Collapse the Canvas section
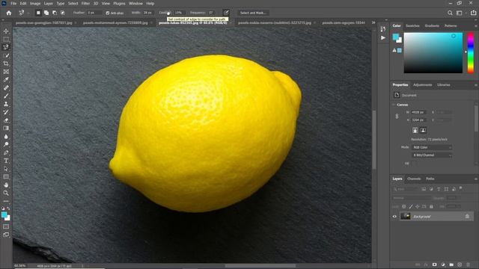 (x=394, y=105)
